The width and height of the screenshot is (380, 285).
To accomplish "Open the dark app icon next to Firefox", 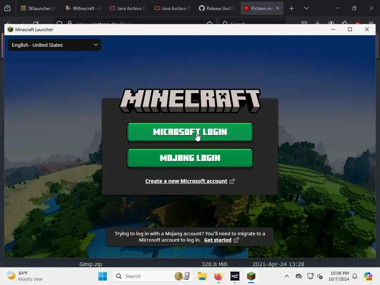I will (x=235, y=276).
